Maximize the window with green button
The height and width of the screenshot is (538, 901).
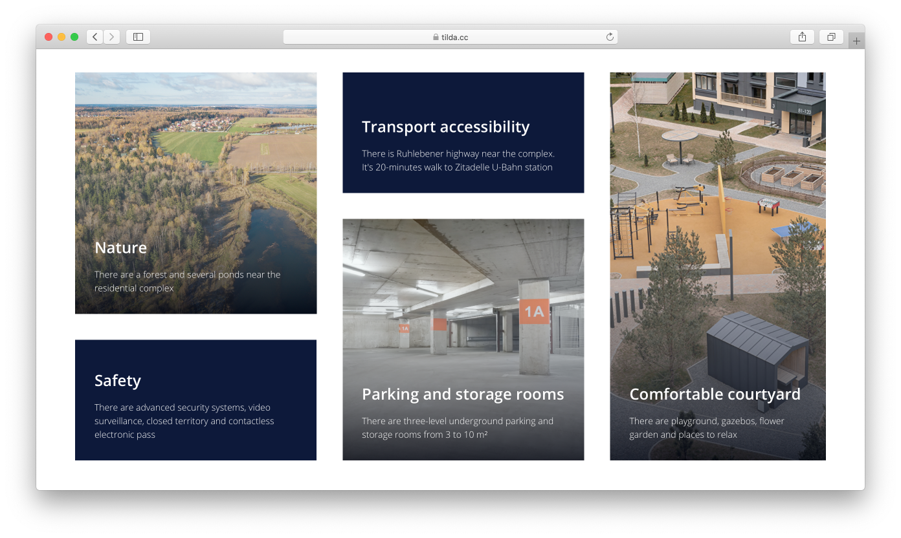point(74,37)
